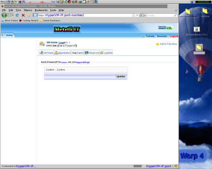Go back with Firefox's green back arrow
The height and width of the screenshot is (169, 212).
(x=4, y=15)
